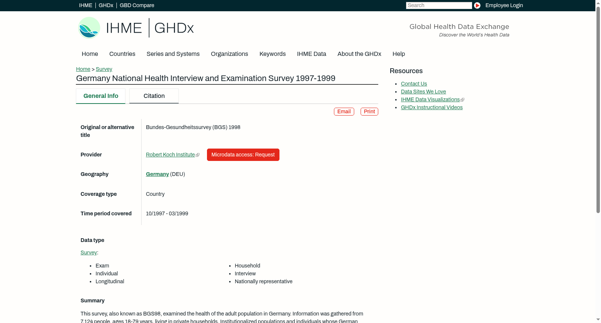Click the scrollbar up arrow

[x=598, y=3]
